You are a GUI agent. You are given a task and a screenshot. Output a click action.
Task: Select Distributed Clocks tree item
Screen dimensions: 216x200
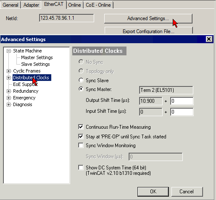(x=32, y=78)
